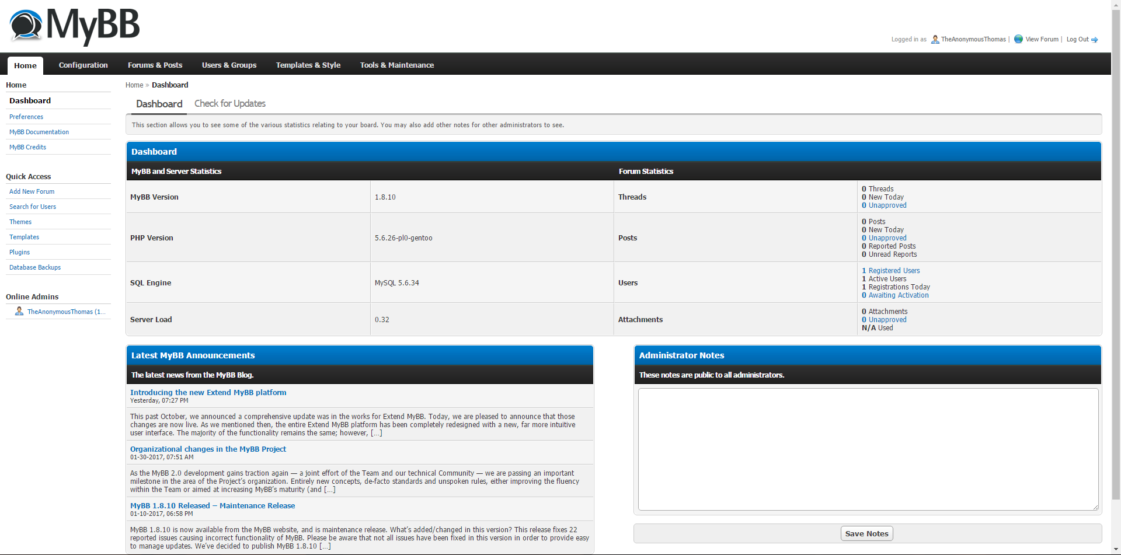
Task: Click inside the Administrator Notes text area
Action: click(x=868, y=449)
